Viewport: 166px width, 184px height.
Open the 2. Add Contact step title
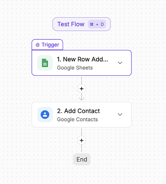(x=79, y=111)
